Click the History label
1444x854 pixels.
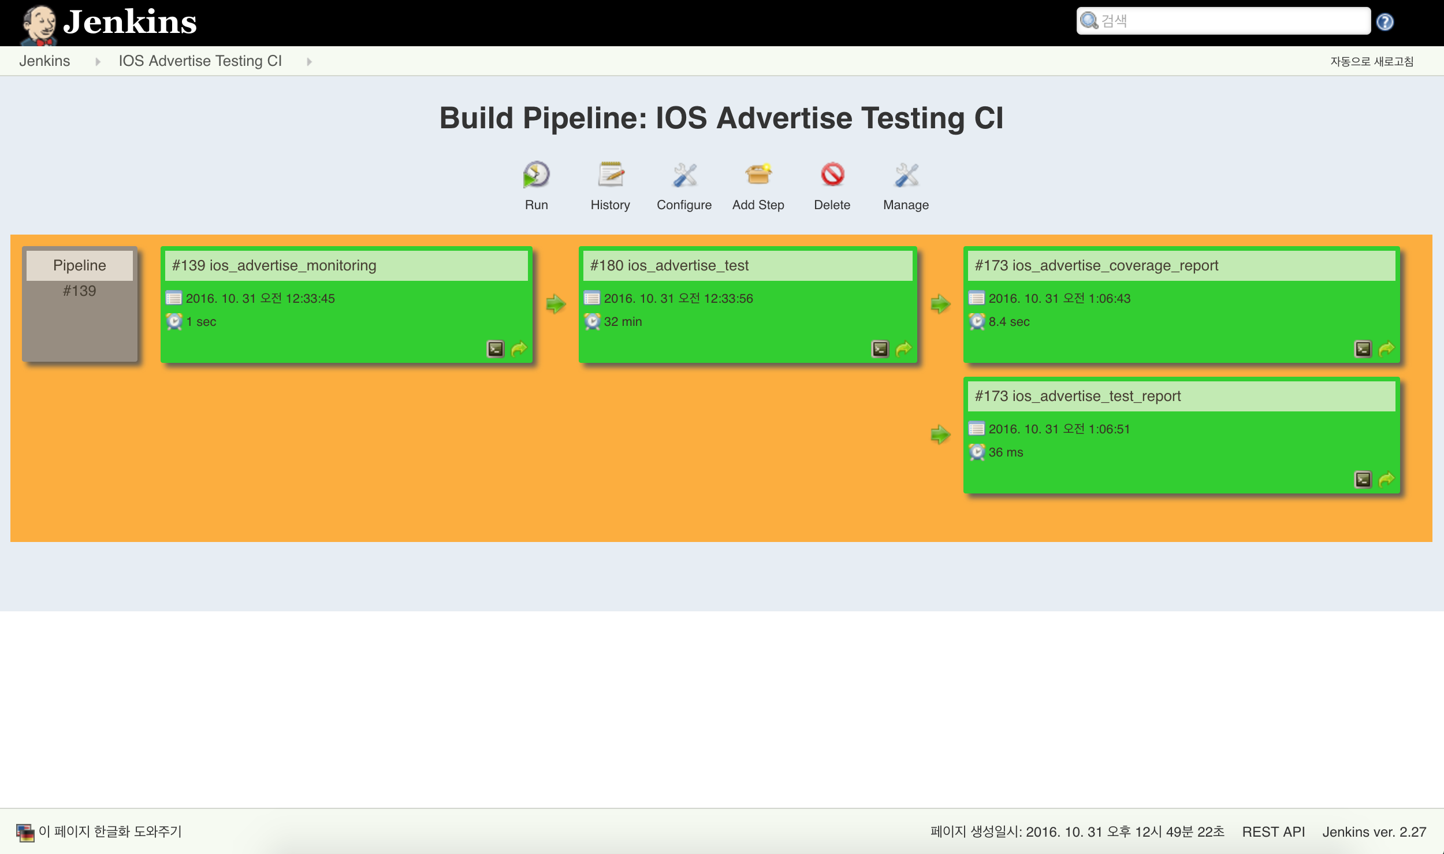[x=611, y=205]
